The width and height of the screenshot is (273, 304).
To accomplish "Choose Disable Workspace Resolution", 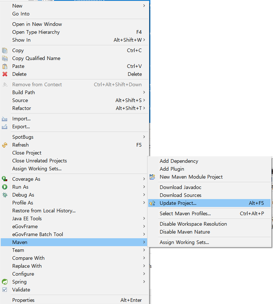I will coord(209,224).
